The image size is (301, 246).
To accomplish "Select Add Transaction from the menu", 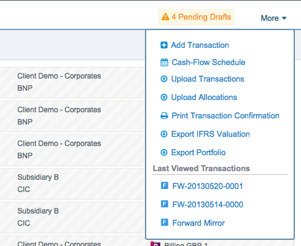I will tap(200, 45).
